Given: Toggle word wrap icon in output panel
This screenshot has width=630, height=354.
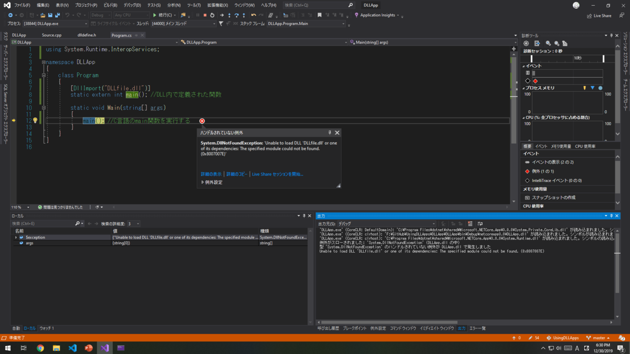Looking at the screenshot, I should [x=480, y=223].
